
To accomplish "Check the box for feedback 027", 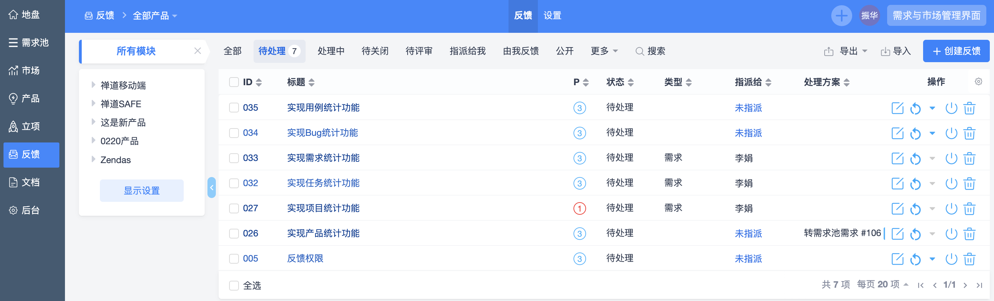I will (234, 208).
